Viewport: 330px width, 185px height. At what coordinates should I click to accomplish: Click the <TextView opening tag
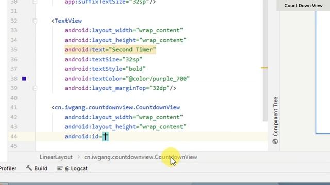pos(67,21)
